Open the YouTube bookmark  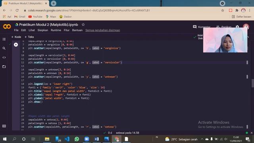tap(35, 17)
